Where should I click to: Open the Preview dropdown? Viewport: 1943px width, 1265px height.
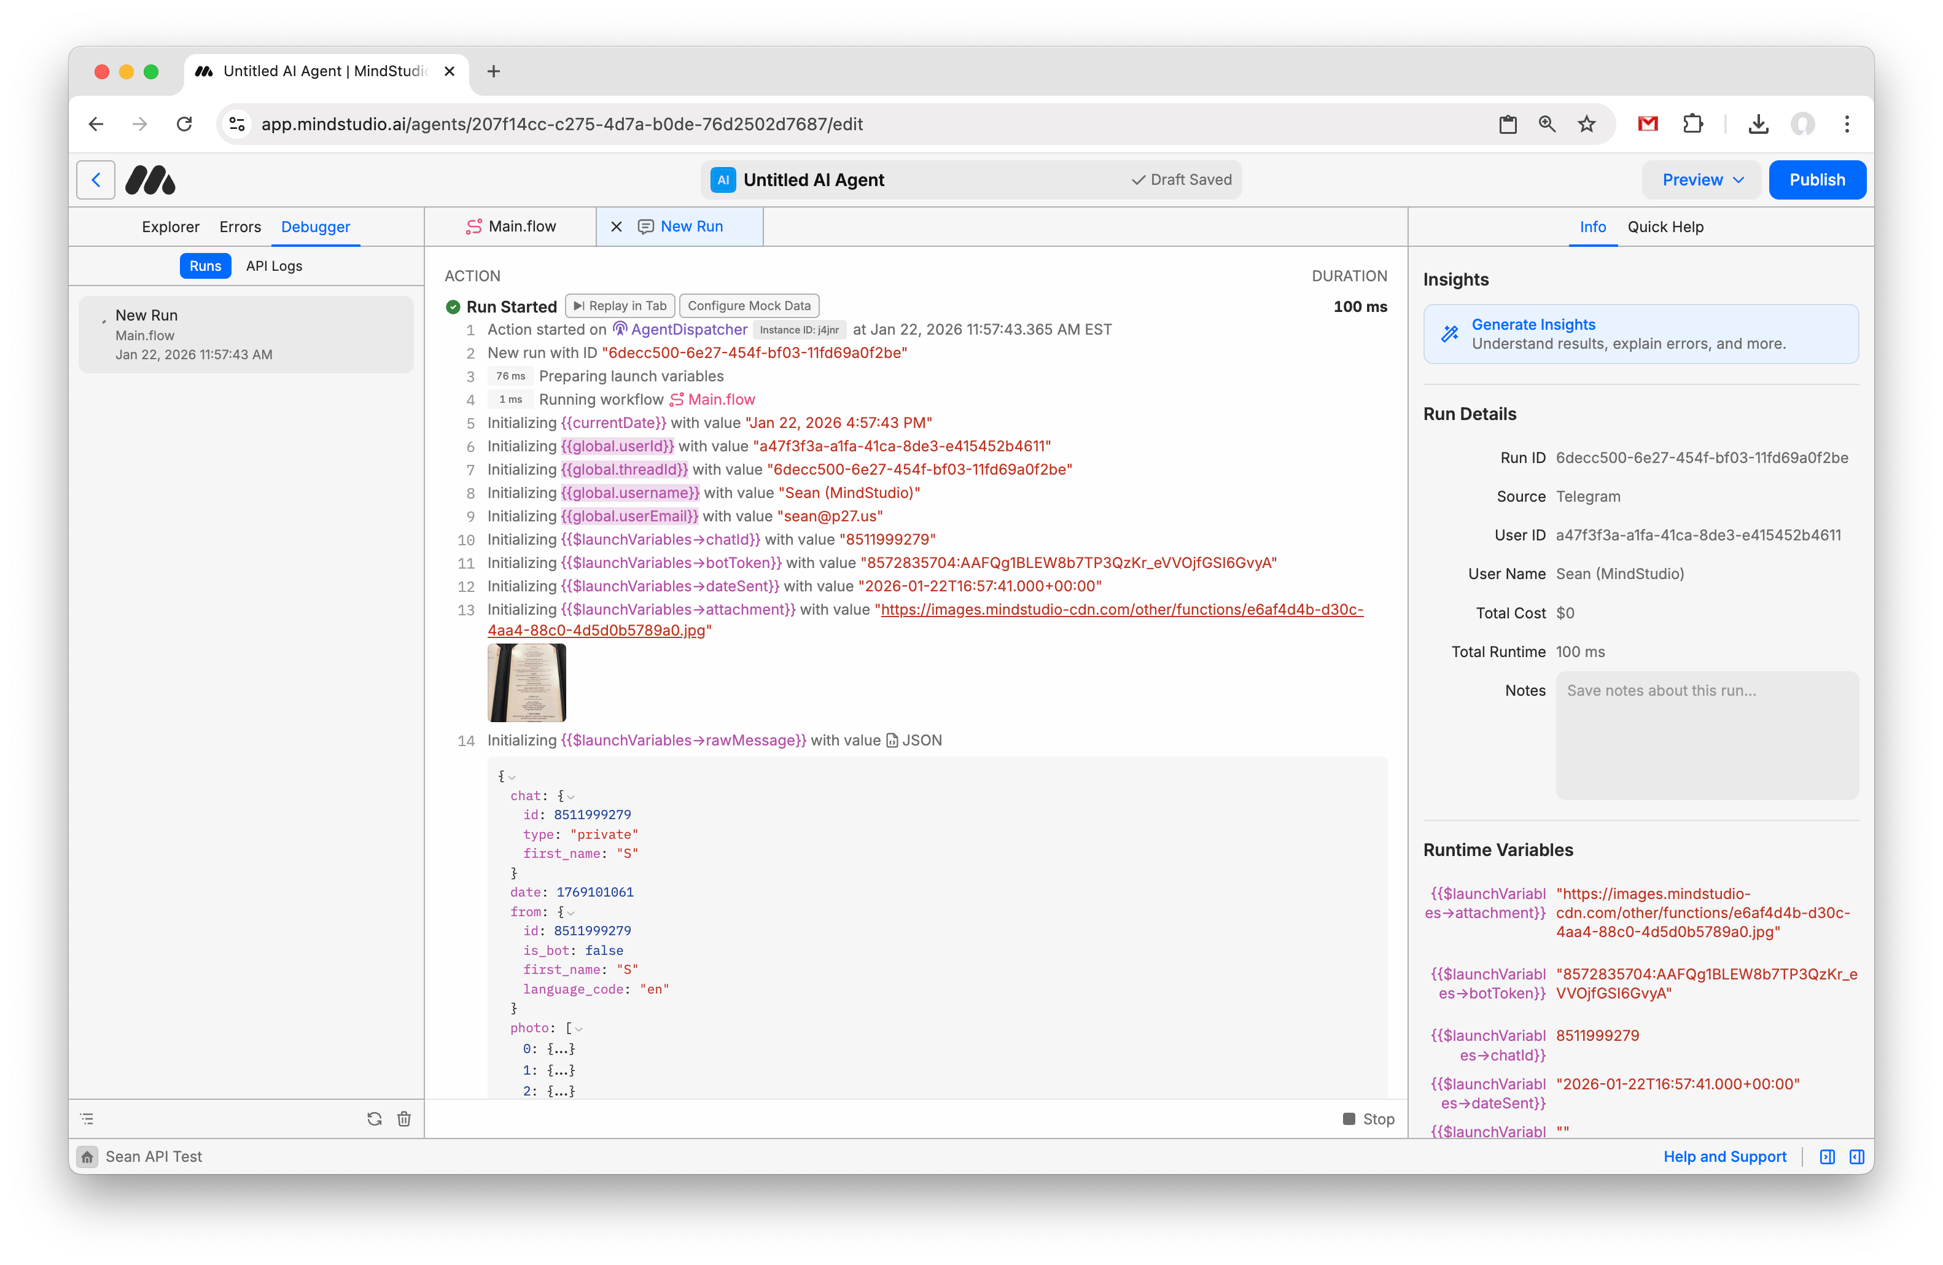[1700, 179]
